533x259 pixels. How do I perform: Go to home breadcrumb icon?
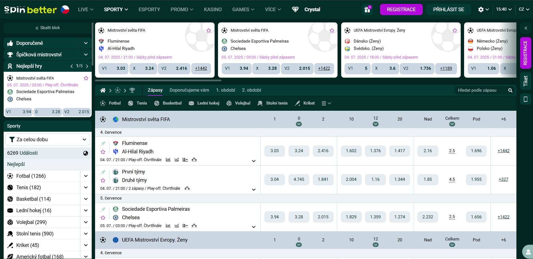pyautogui.click(x=103, y=90)
